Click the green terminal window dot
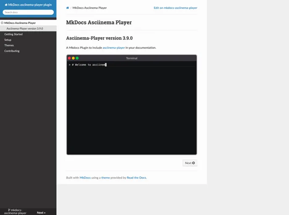Viewport: 289px width, 215px height. point(77,58)
